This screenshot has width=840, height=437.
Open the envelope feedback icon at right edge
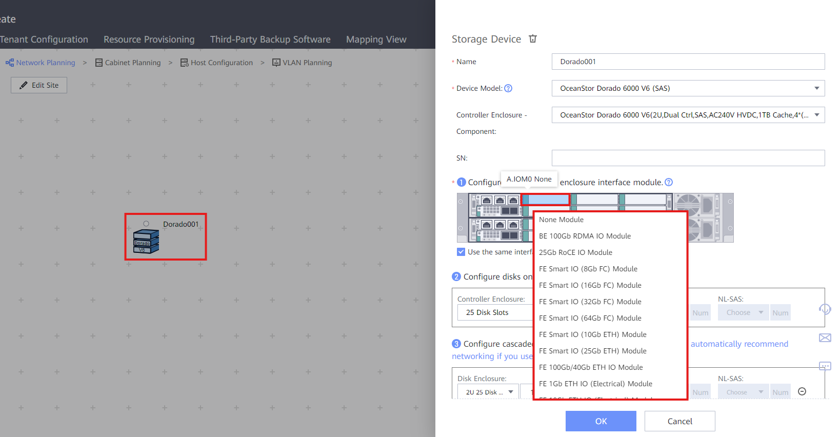click(825, 337)
